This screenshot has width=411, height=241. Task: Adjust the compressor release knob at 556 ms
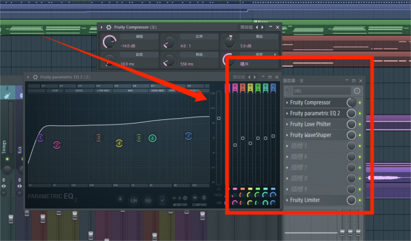coord(169,60)
